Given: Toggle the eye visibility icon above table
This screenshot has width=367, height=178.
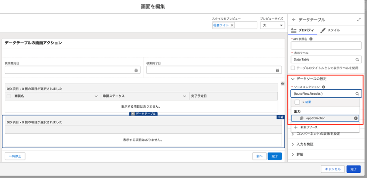Looking at the screenshot, I should click(282, 84).
